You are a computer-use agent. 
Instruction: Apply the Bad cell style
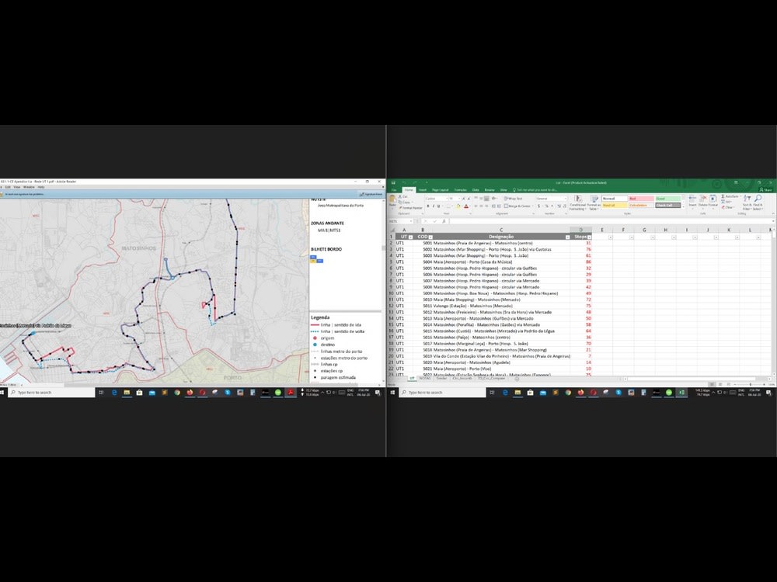point(642,199)
